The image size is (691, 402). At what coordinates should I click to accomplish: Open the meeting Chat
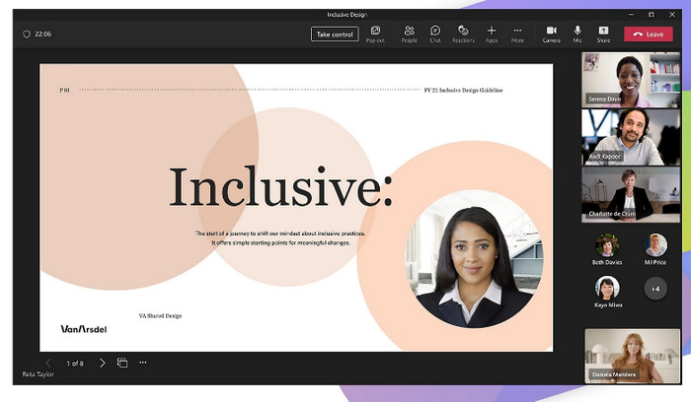[x=435, y=33]
